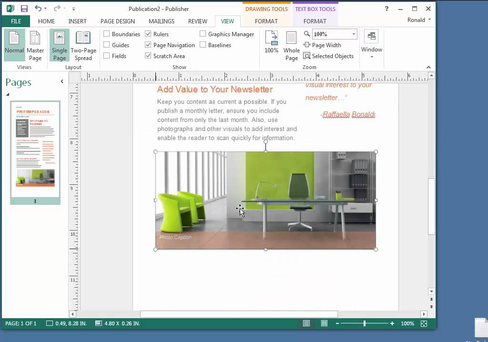
Task: Fit whole page using status bar icon
Action: (424, 323)
